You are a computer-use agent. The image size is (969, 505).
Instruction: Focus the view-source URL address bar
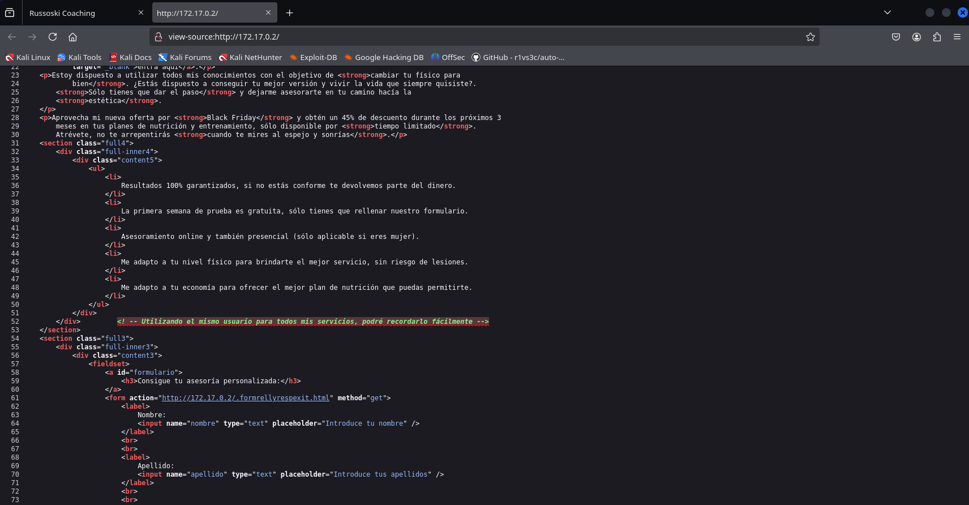click(484, 37)
